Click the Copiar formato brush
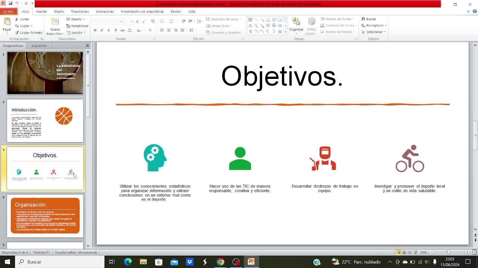Screen dimensions: 478x268 point(29,32)
